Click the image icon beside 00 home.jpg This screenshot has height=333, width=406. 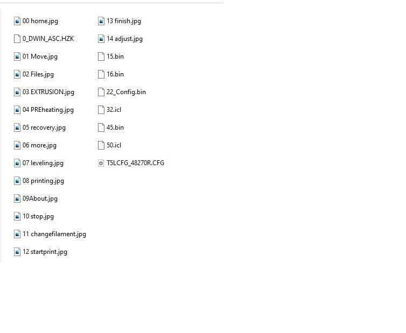(17, 21)
